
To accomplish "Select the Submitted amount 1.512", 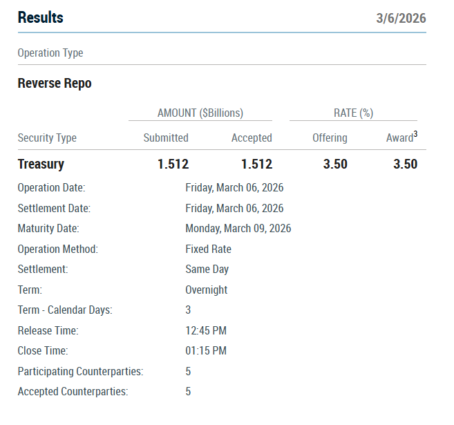I will pos(173,164).
